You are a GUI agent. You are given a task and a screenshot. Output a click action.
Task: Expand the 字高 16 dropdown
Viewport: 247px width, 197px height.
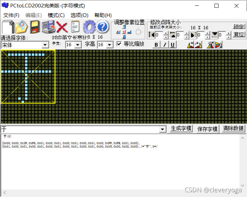point(109,45)
